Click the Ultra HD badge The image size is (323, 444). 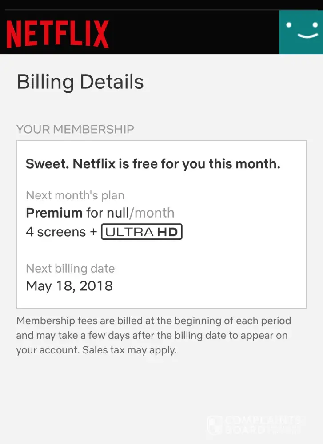tap(142, 232)
